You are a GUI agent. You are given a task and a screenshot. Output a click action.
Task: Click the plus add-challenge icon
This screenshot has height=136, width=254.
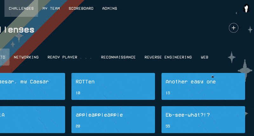click(234, 28)
